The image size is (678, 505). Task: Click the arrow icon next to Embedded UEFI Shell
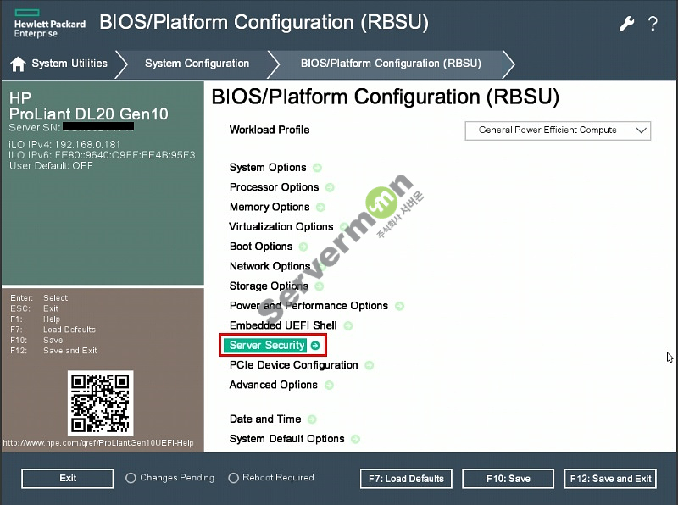point(348,326)
